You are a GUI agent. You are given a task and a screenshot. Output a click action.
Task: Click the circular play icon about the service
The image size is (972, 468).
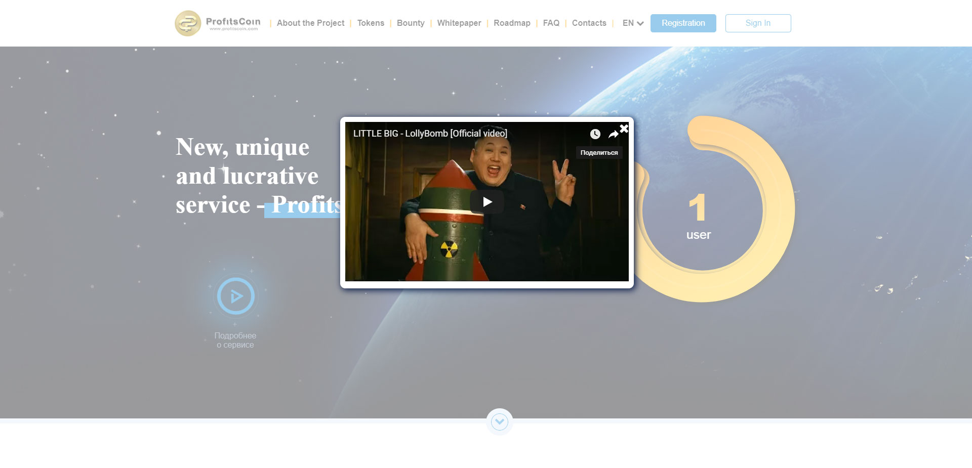[x=235, y=296]
